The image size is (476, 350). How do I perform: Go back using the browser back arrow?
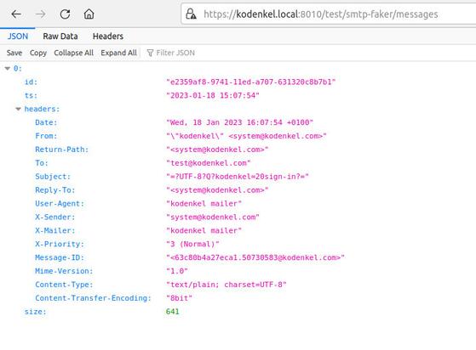(x=16, y=14)
